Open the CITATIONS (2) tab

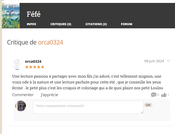(96, 24)
